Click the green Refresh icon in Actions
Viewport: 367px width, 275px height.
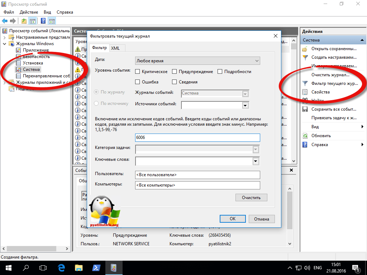click(305, 136)
